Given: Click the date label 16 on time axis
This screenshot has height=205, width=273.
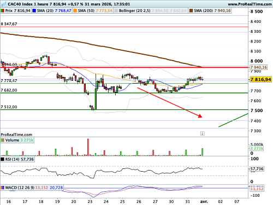Looking at the screenshot, I should [8, 202].
